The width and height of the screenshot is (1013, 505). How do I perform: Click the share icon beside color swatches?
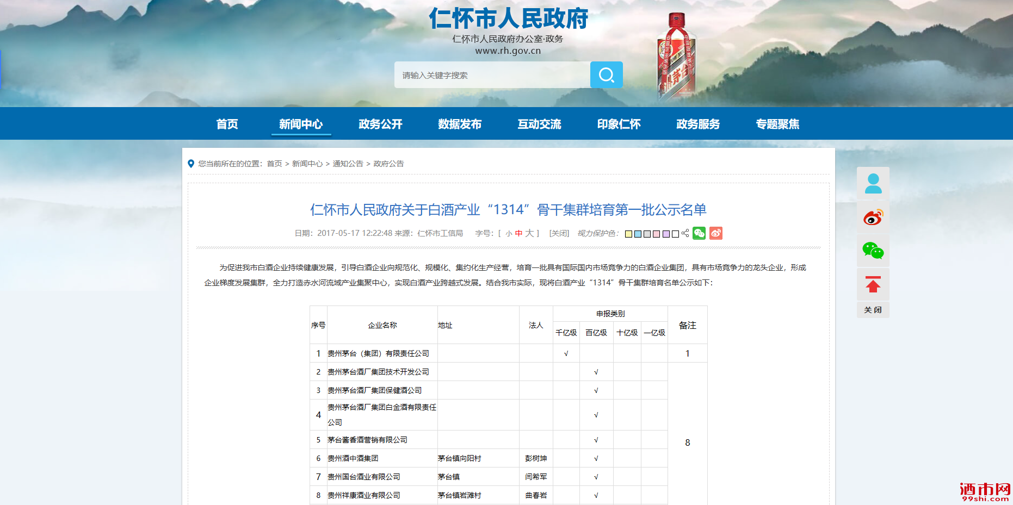coord(685,233)
